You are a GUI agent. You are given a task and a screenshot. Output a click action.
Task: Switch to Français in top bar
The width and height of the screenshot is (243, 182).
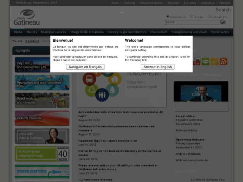tap(225, 3)
